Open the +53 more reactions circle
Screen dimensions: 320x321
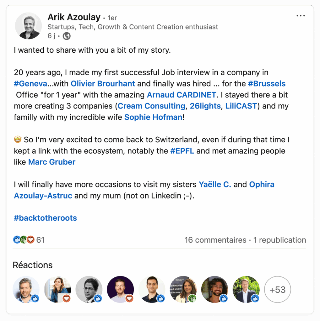point(277,289)
